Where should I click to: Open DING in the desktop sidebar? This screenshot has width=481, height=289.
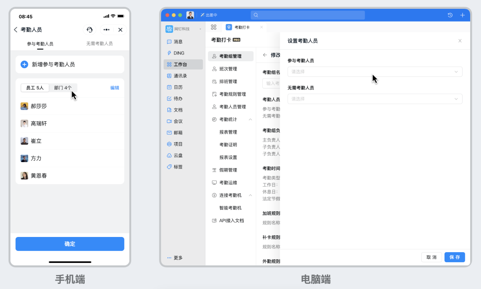(183, 53)
